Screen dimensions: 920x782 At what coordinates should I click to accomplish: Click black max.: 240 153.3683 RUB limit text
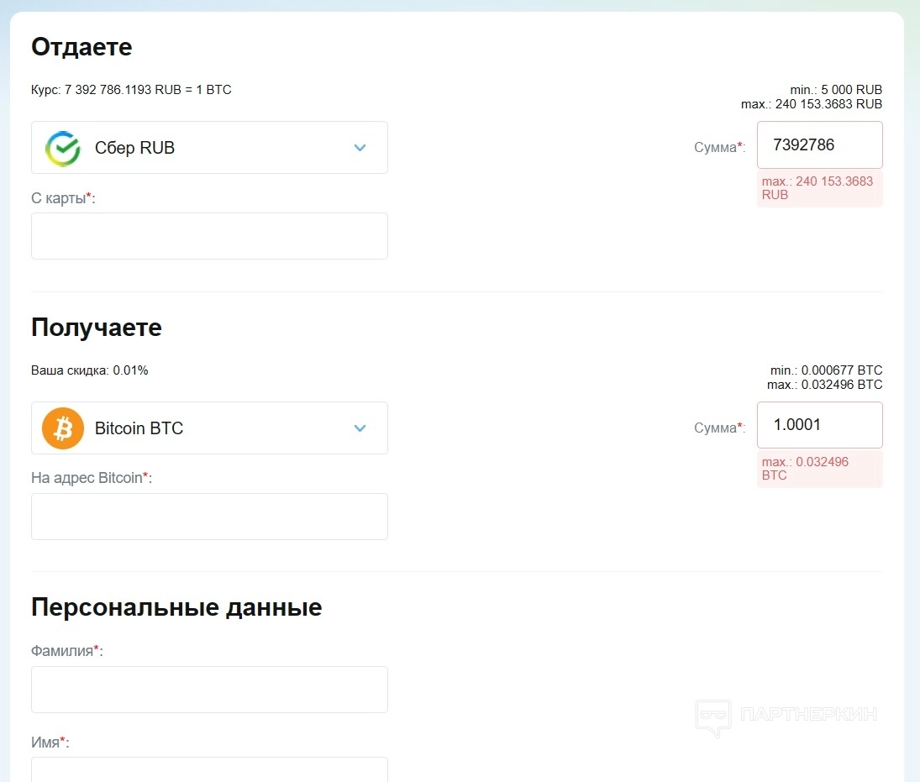click(x=812, y=104)
